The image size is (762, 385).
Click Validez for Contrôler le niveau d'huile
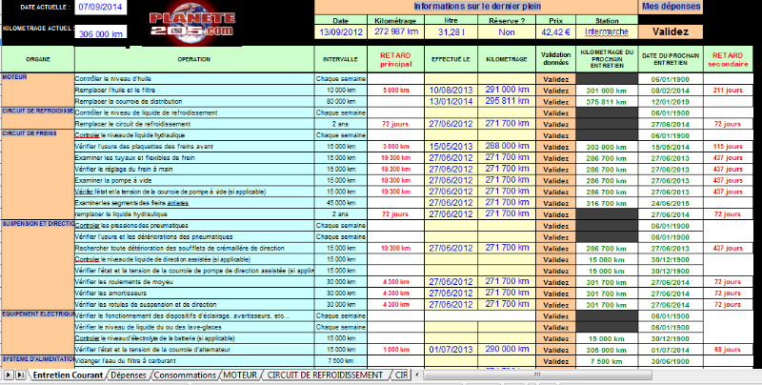click(x=555, y=78)
